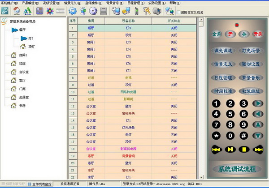Click the mobile phone toolbar icon
The height and width of the screenshot is (188, 269).
pos(136,11)
